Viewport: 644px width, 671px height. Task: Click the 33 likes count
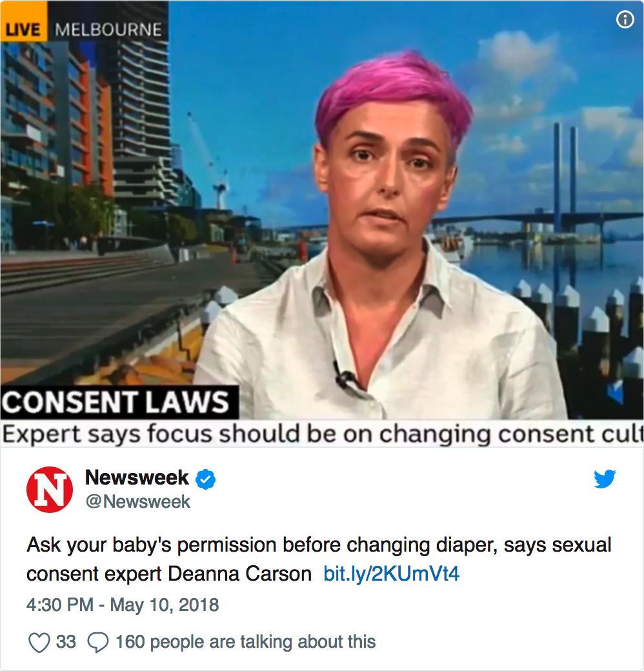tap(66, 642)
